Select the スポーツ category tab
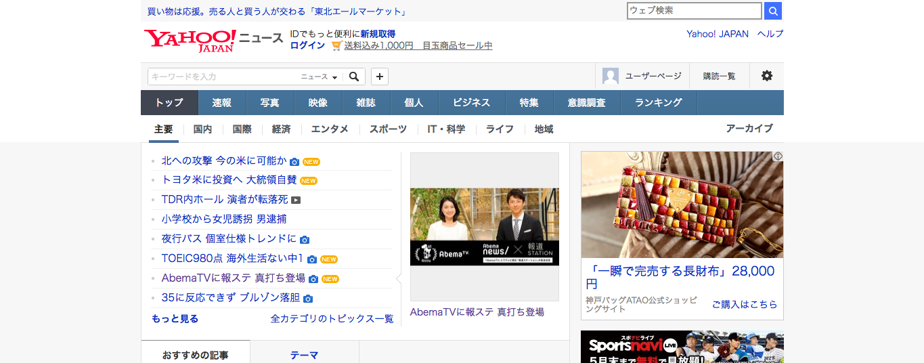This screenshot has width=924, height=363. tap(388, 129)
